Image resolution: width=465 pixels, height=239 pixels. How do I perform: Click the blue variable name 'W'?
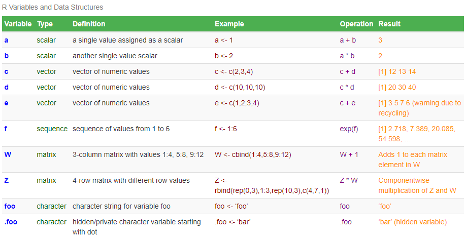pos(7,154)
